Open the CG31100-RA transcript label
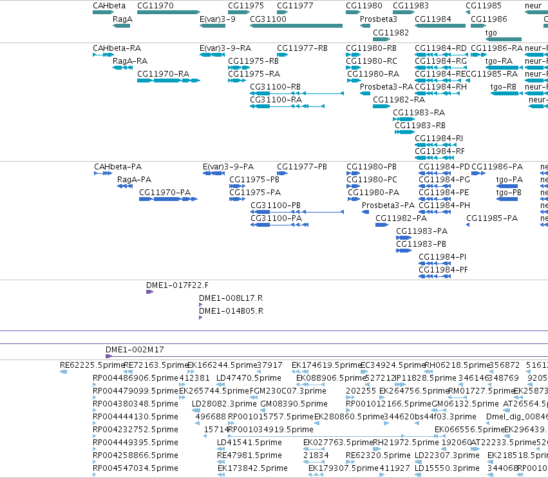 [276, 100]
